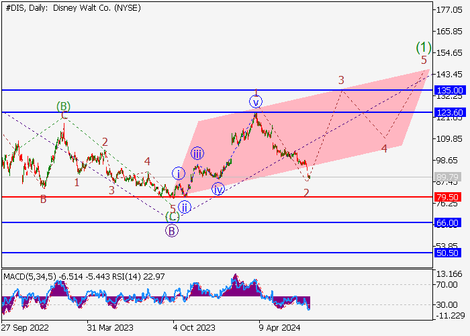Click the blue circled ii wave label

[x=185, y=207]
